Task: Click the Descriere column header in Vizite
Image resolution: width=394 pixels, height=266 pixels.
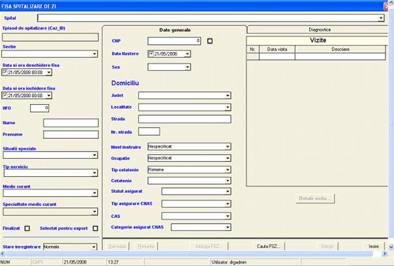Action: (339, 49)
